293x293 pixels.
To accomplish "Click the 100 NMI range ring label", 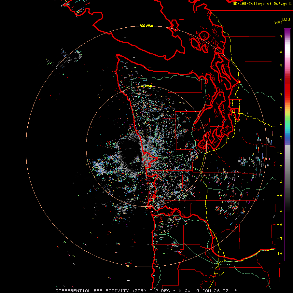I will [x=146, y=26].
